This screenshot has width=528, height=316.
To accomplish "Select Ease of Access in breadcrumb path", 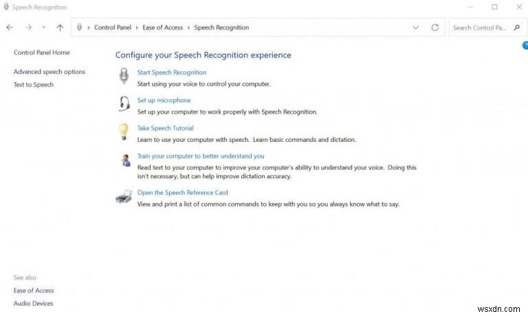I will point(162,27).
